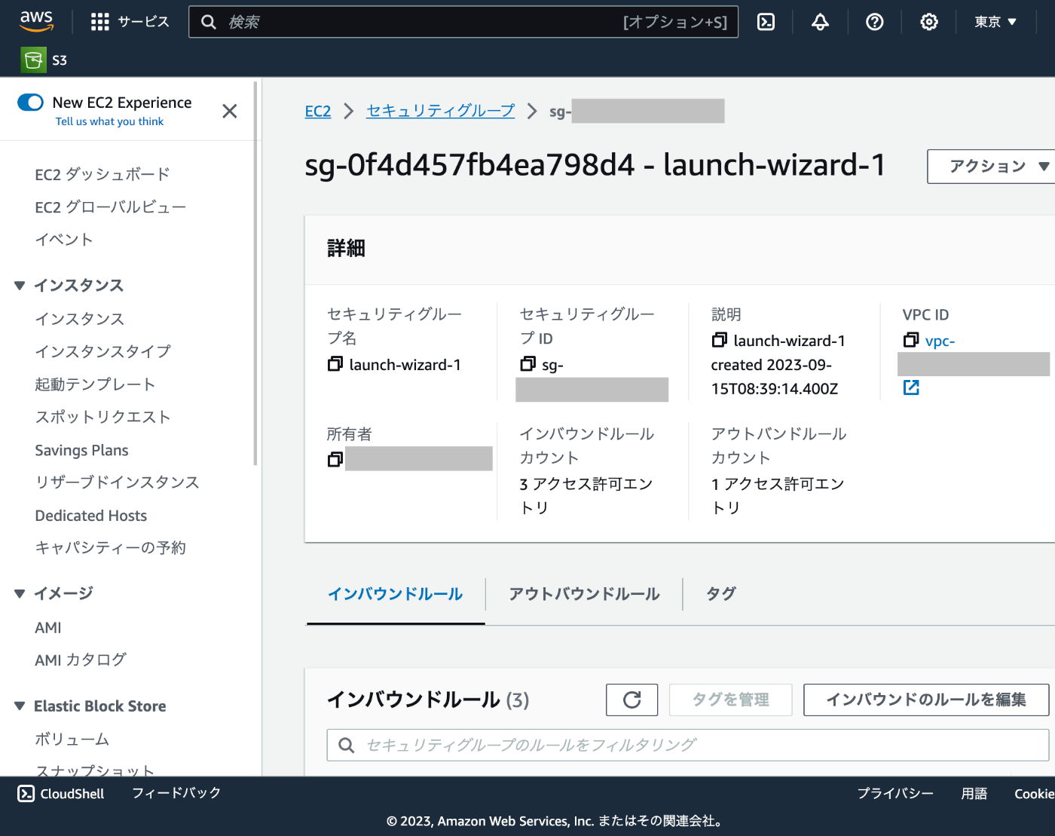This screenshot has width=1055, height=836.
Task: Open 起動テンプレート in sidebar
Action: pos(95,384)
